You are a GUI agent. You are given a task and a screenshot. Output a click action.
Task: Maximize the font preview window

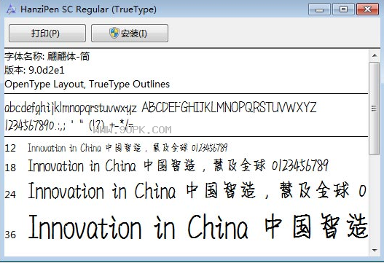pyautogui.click(x=343, y=9)
